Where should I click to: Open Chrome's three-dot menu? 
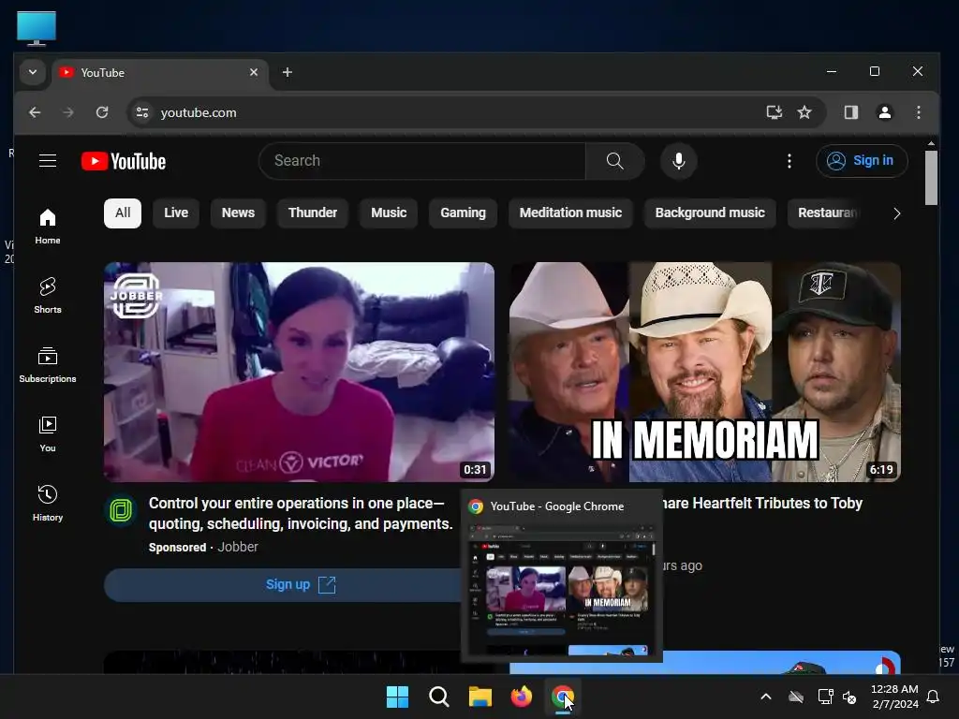tap(918, 112)
